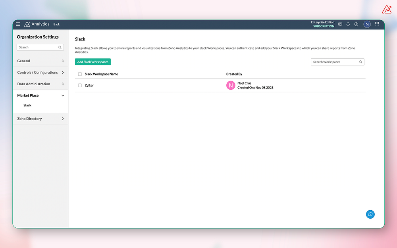Viewport: 397px width, 248px height.
Task: Open the blue support chat bubble
Action: [x=370, y=214]
